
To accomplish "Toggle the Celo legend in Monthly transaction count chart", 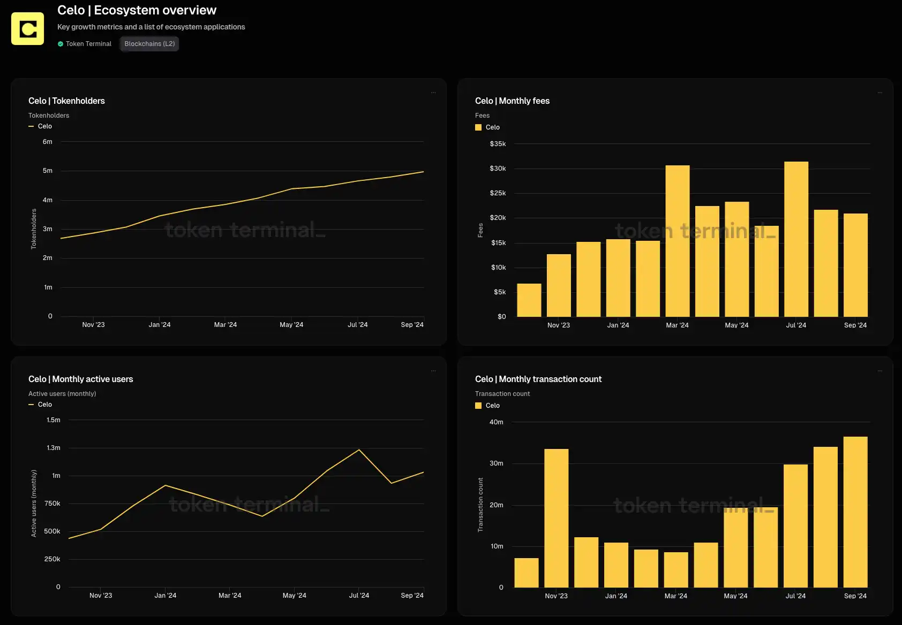I will [487, 406].
